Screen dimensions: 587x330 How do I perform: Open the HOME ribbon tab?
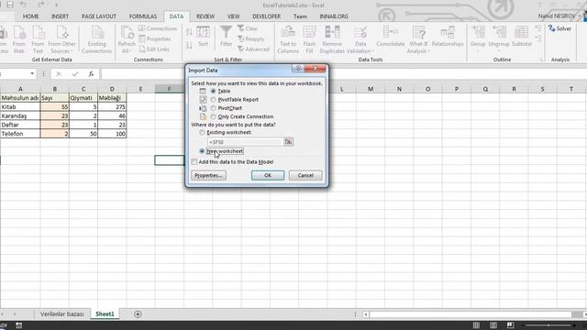click(x=30, y=16)
